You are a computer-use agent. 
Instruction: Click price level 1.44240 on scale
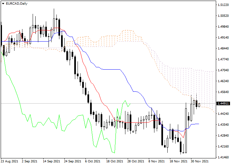click(223, 114)
